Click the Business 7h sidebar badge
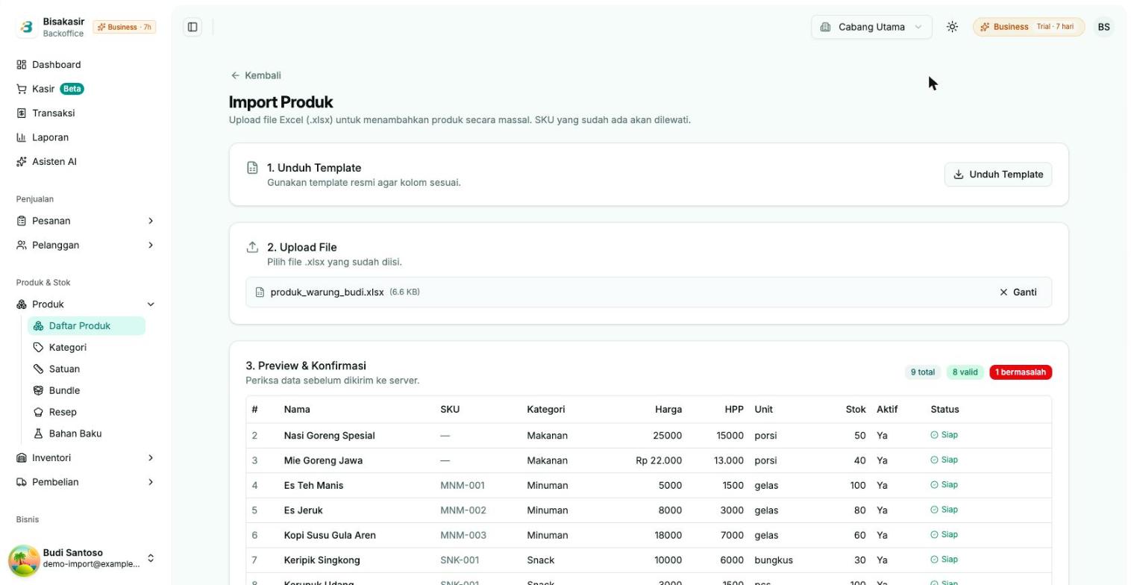Screen dimensions: 1131x585 point(125,27)
